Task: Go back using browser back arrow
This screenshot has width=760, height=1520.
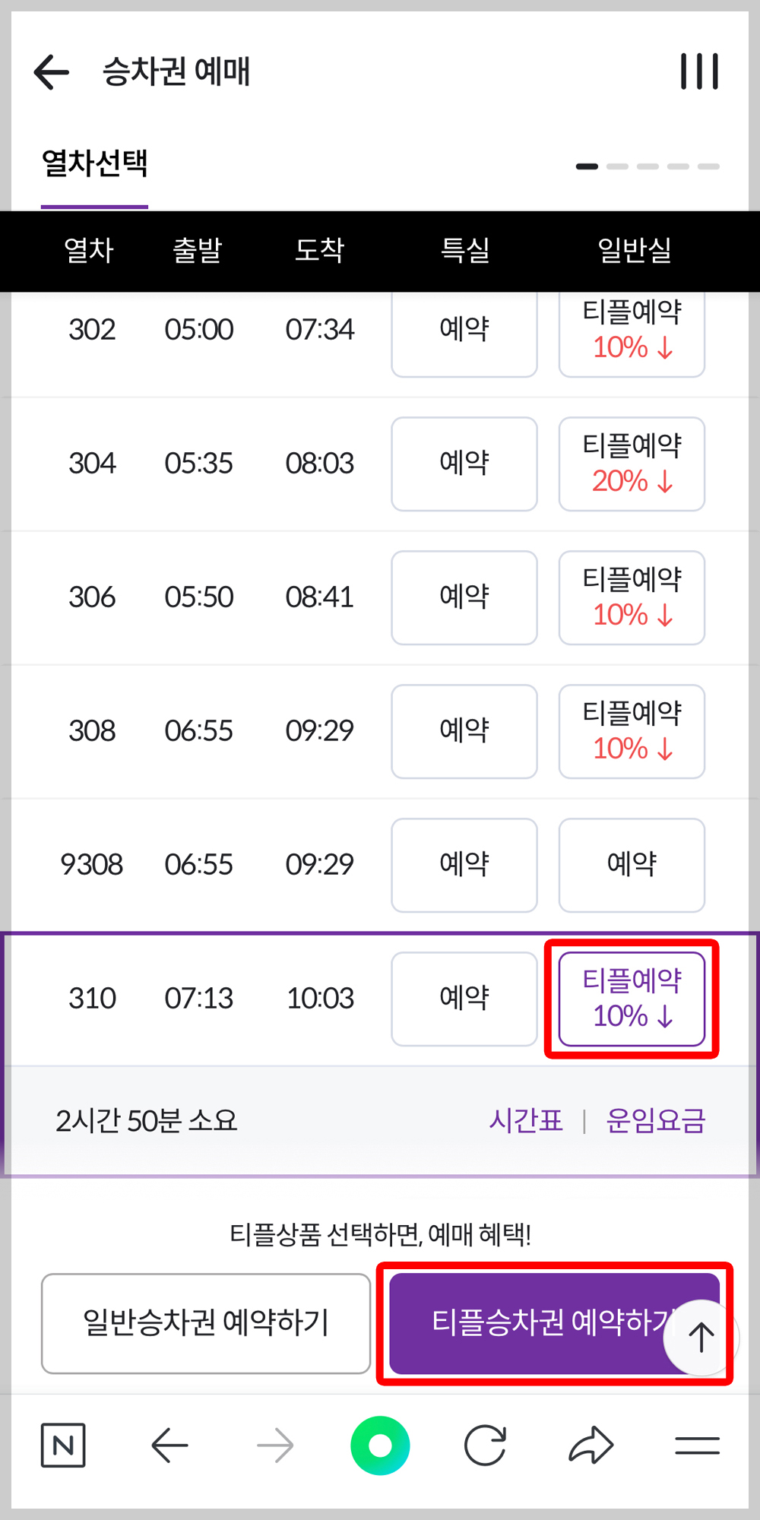Action: pos(169,1445)
